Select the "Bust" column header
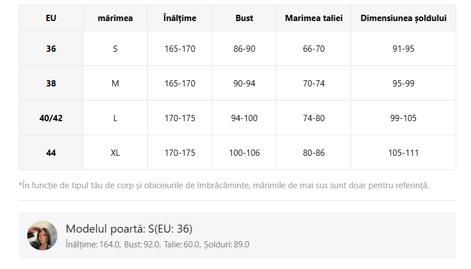471x269 pixels. (x=244, y=18)
